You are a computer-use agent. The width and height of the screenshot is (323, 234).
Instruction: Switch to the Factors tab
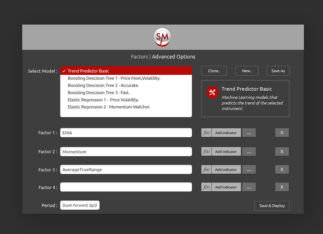pyautogui.click(x=139, y=57)
